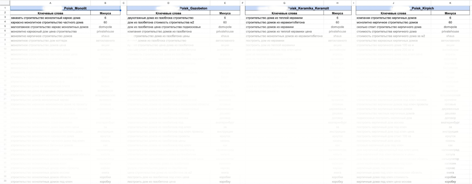Select cell 'дом из газобетона цена строительства подмосковье'
Image resolution: width=472 pixels, height=184 pixels.
click(168, 27)
